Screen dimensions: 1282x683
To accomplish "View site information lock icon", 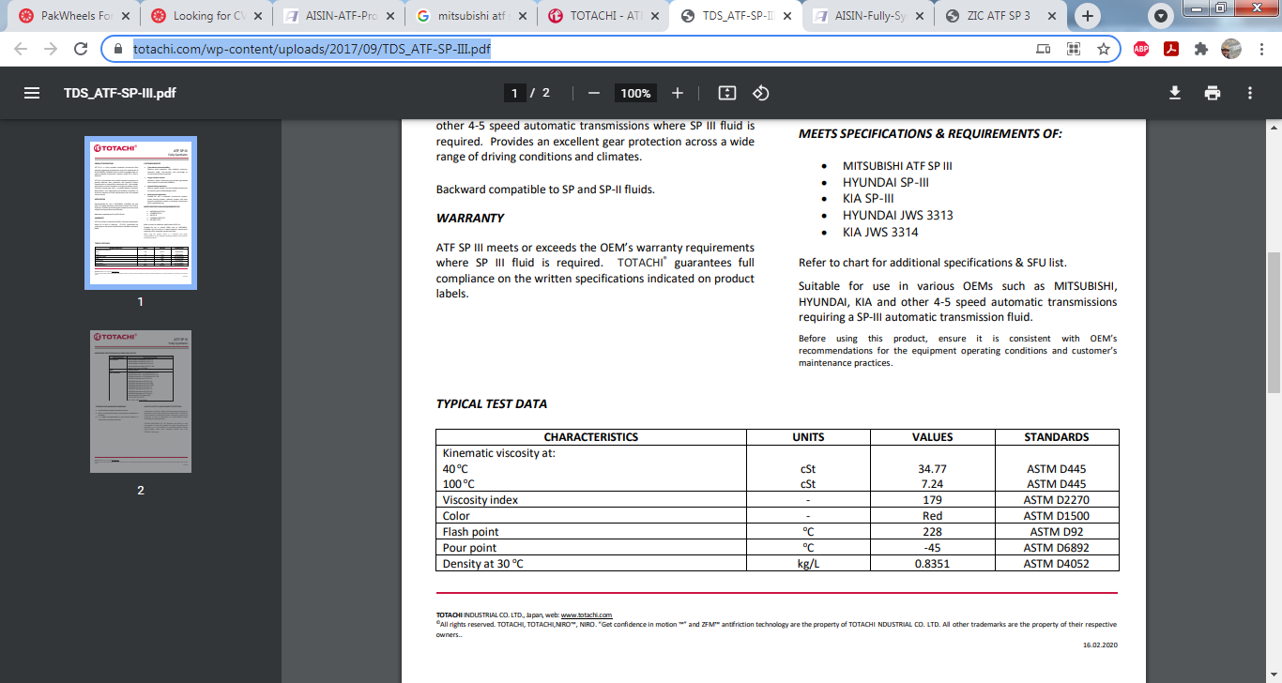I will pyautogui.click(x=118, y=49).
